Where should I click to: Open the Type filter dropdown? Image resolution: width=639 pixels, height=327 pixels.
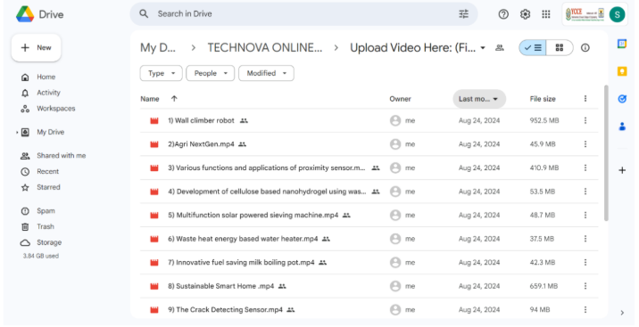click(161, 73)
